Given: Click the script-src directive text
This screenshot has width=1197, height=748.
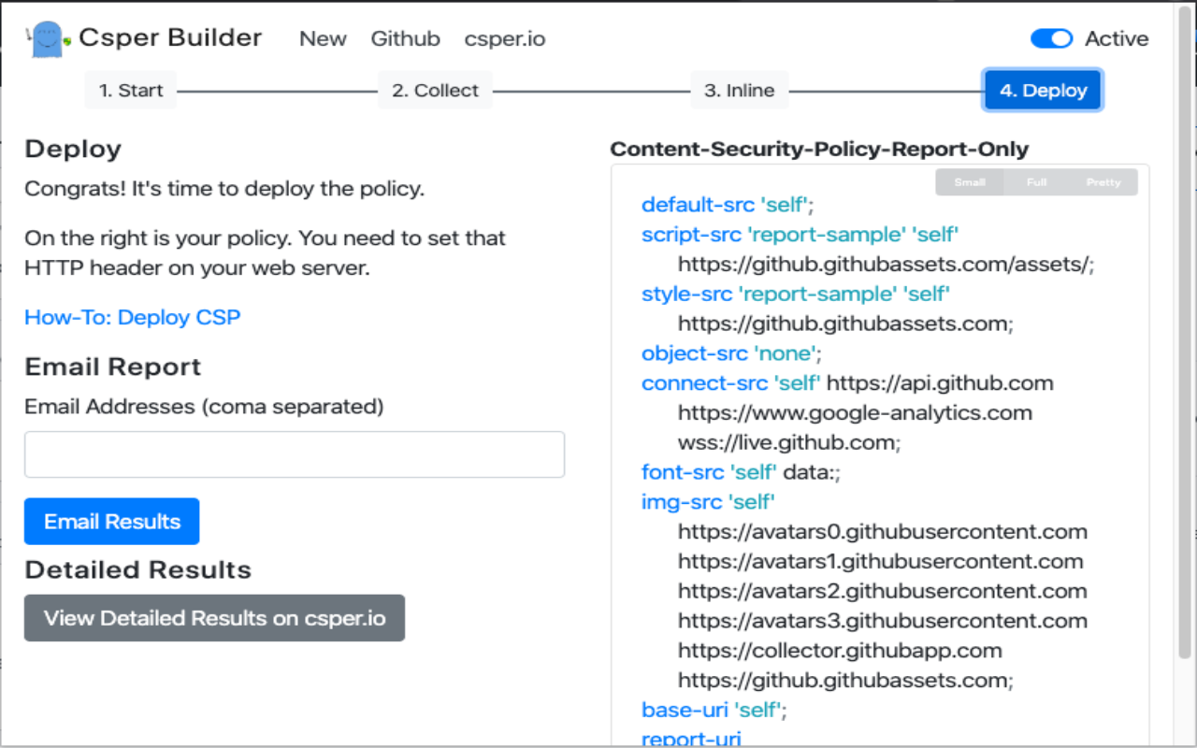Looking at the screenshot, I should point(691,234).
